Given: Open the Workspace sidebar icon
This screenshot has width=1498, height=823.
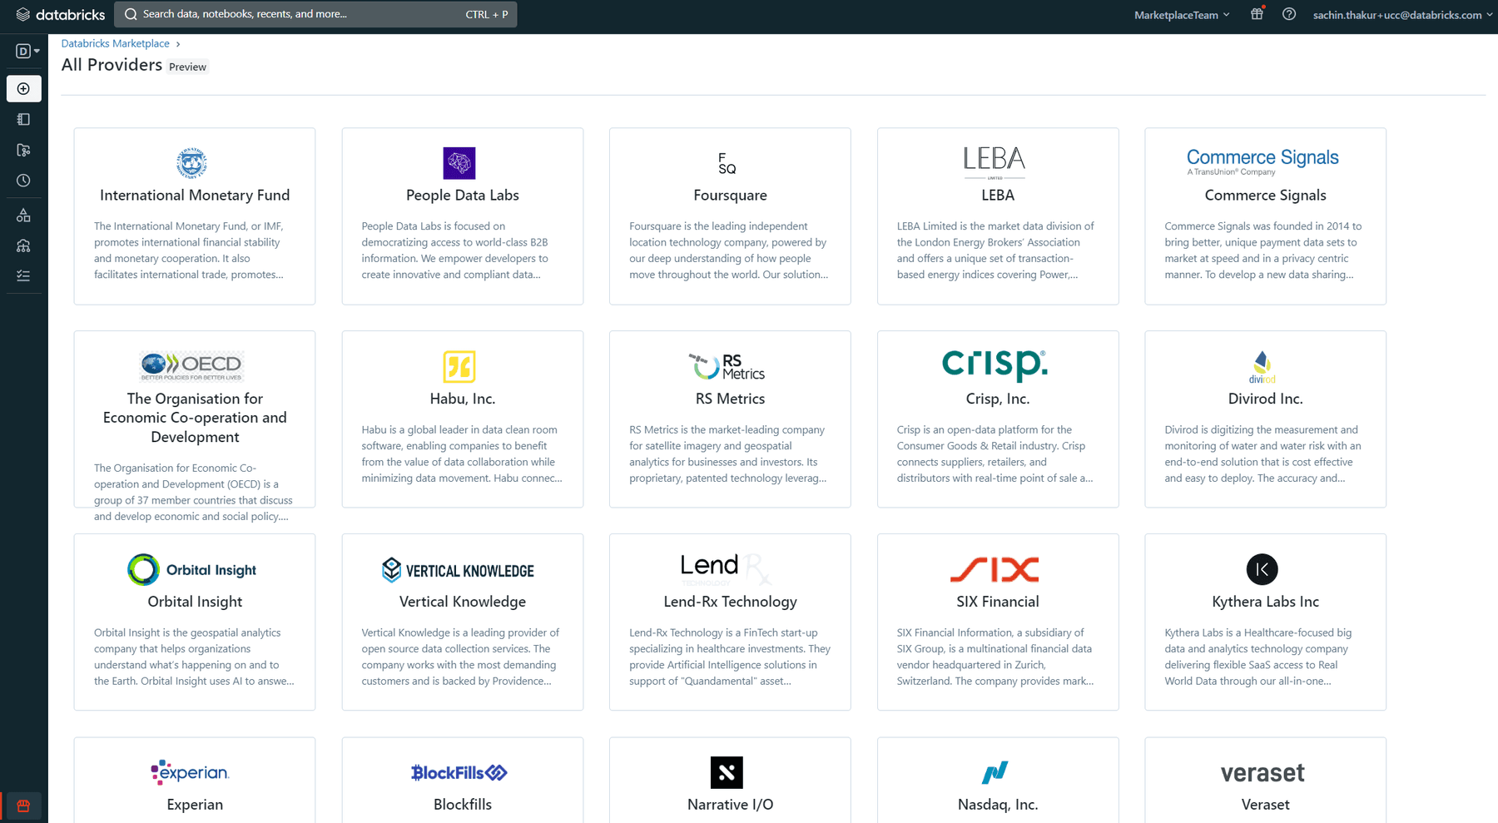Looking at the screenshot, I should pos(24,120).
